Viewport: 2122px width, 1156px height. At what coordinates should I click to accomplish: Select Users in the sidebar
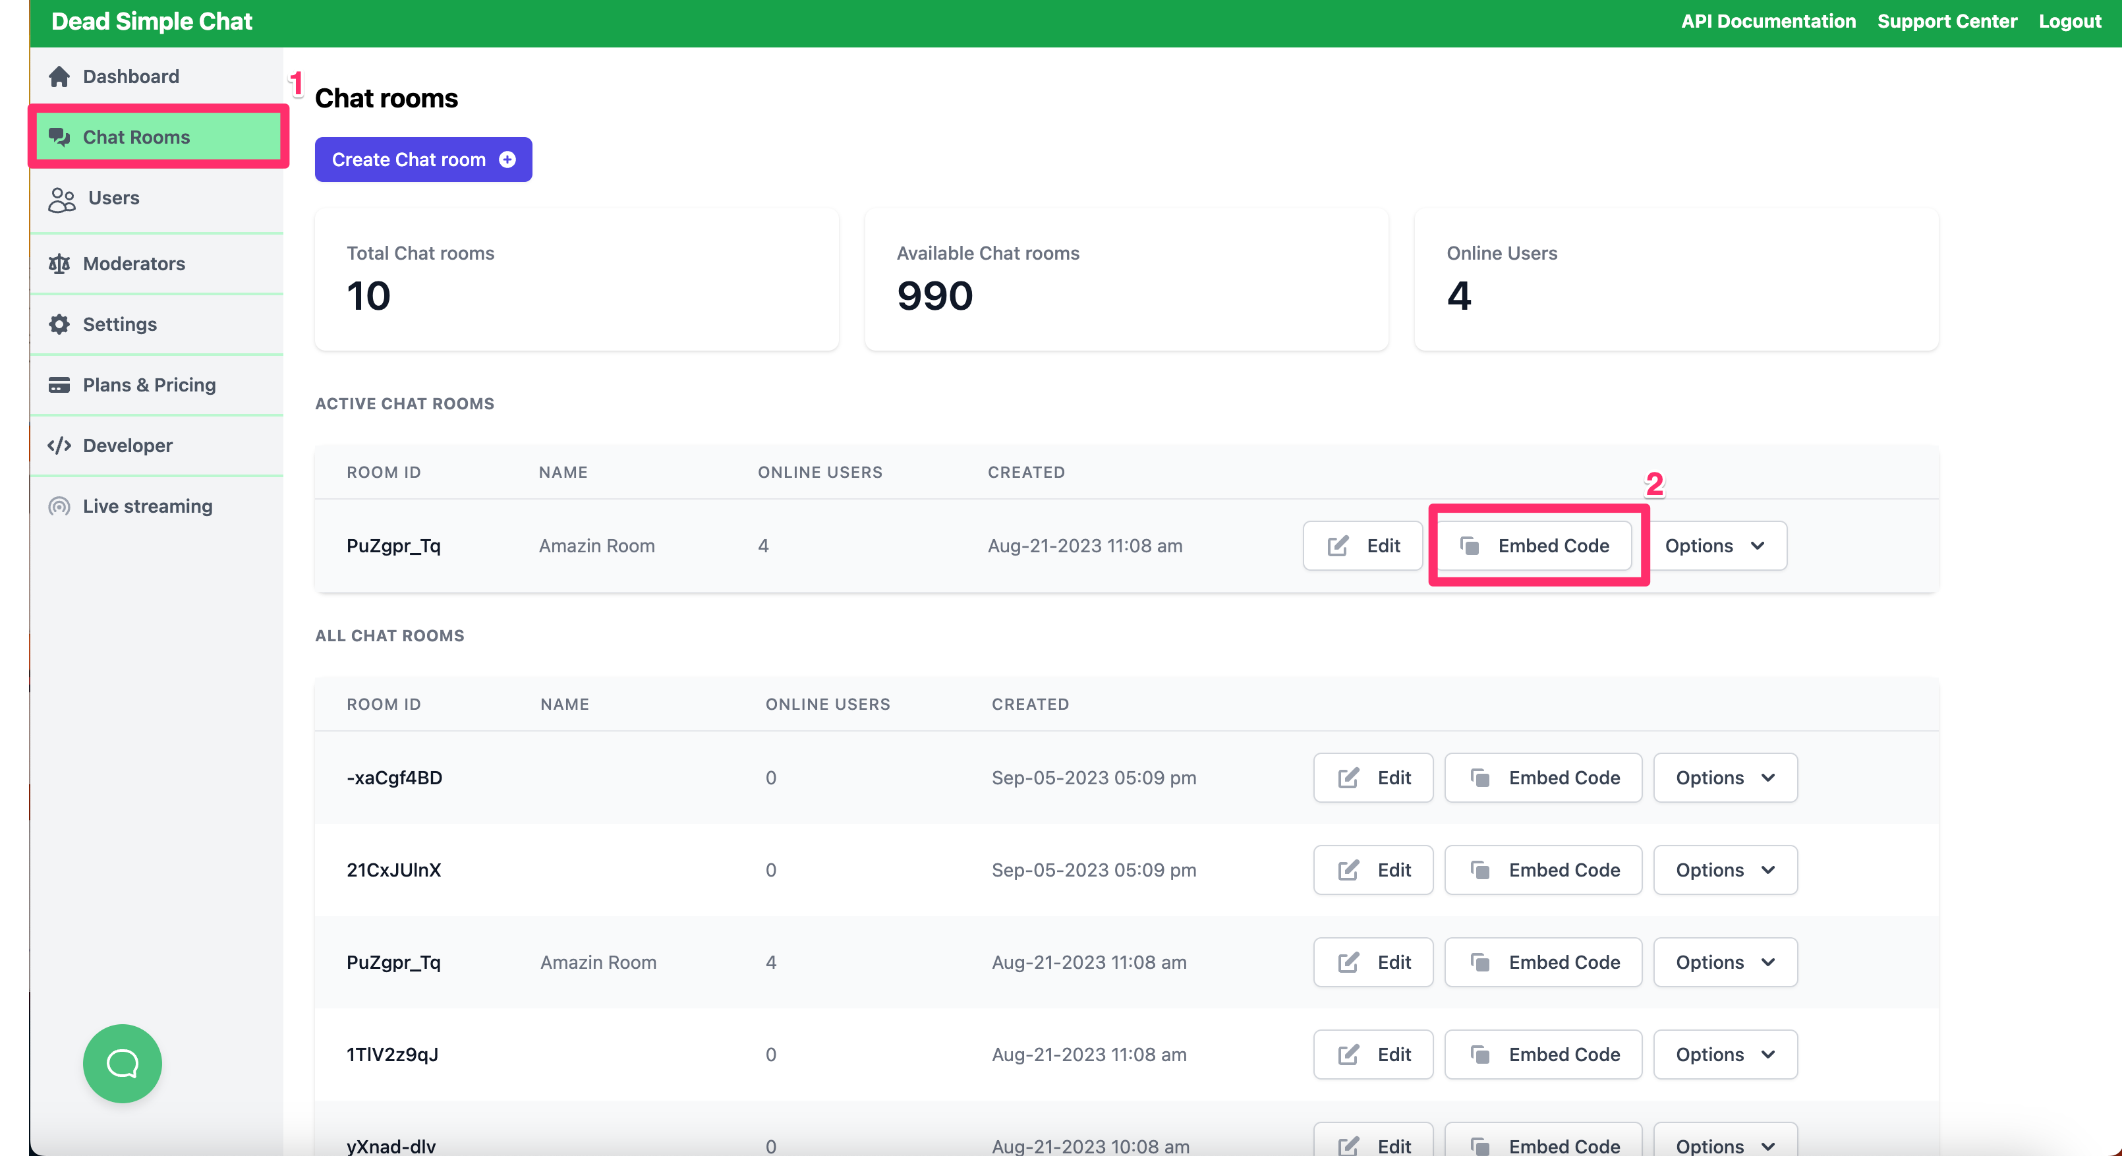157,198
